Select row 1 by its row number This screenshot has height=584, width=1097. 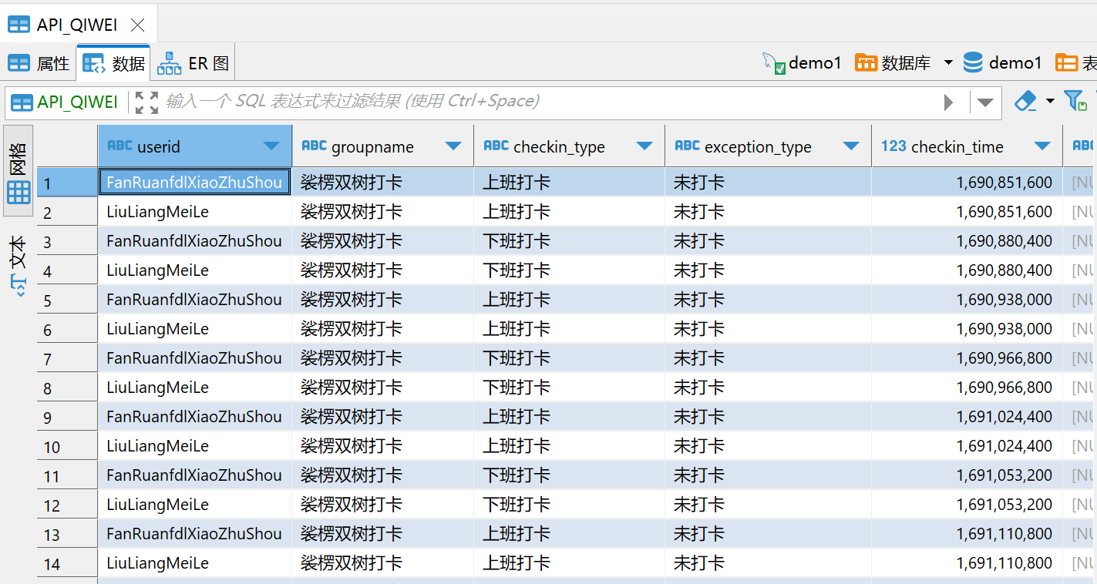click(x=67, y=183)
